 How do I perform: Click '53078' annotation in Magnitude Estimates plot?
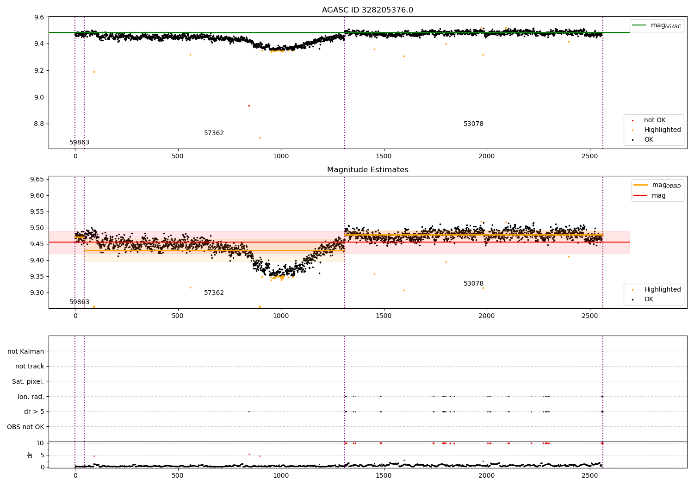coord(473,284)
